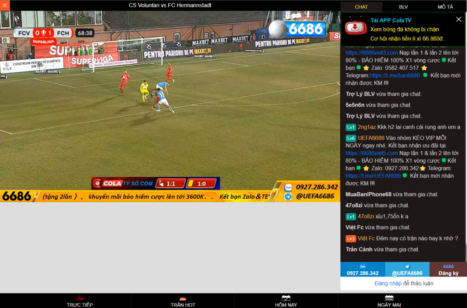
Task: Click the 2ng1az username in chat
Action: [x=367, y=127]
